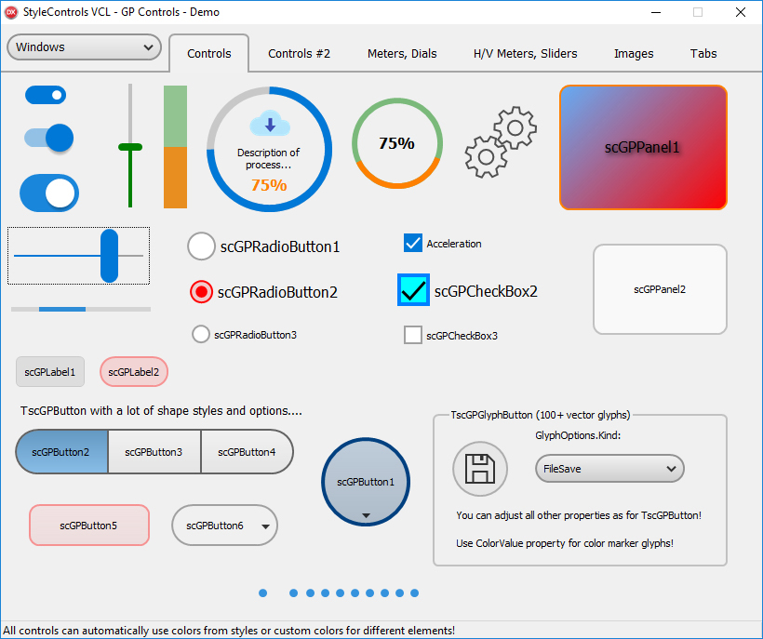Click scGPButton3
Viewport: 763px width, 639px height.
(x=154, y=452)
